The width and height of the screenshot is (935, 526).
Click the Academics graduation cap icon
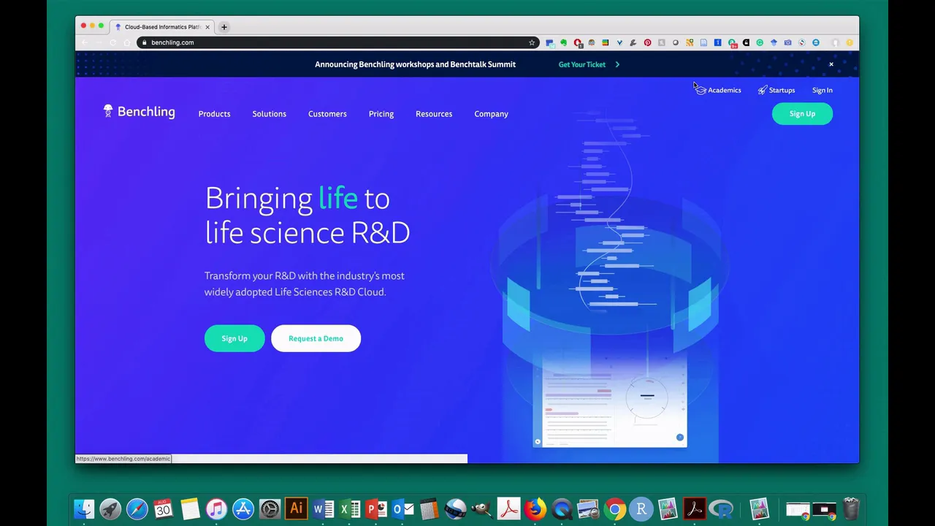pyautogui.click(x=701, y=90)
